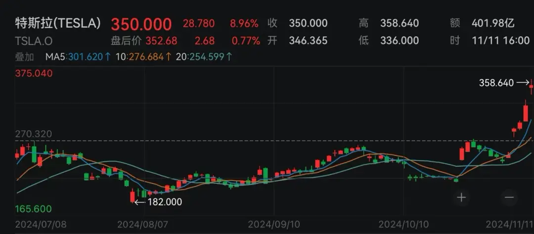Select the MA20 indicator value 254.599
This screenshot has width=534, height=234.
(206, 57)
